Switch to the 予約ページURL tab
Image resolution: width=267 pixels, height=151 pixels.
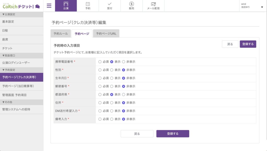tap(106, 34)
